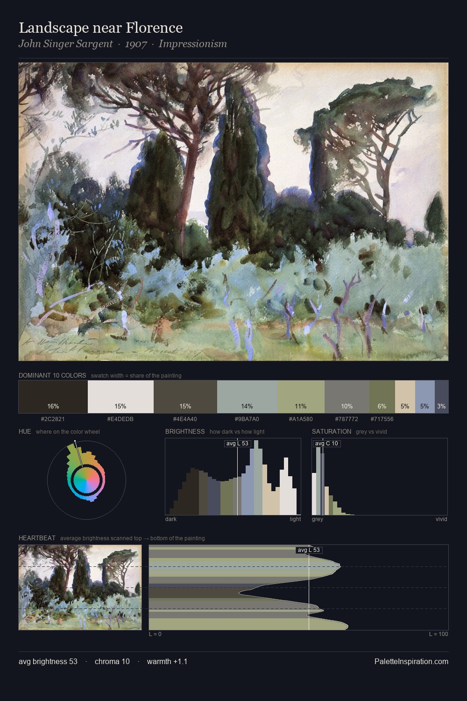Click hex code #717556
The width and height of the screenshot is (467, 701).
[382, 419]
